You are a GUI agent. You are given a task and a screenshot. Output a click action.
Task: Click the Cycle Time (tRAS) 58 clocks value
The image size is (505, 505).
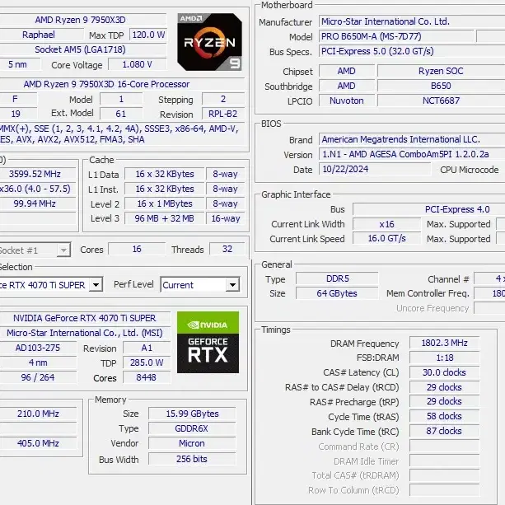[x=445, y=416]
